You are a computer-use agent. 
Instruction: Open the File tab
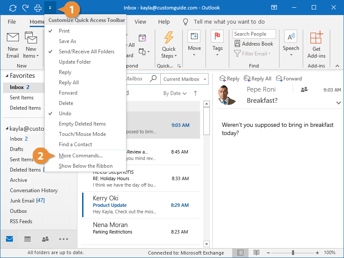[12, 22]
